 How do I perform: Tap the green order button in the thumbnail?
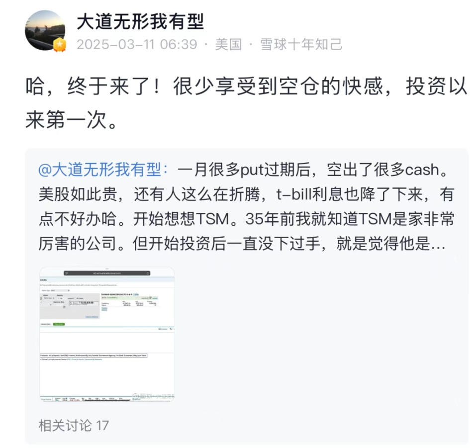(59, 324)
